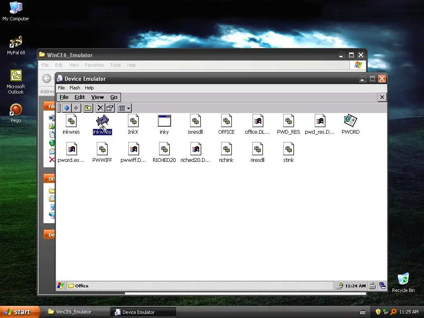
Task: Open the Device Emulator Help menu
Action: click(89, 88)
